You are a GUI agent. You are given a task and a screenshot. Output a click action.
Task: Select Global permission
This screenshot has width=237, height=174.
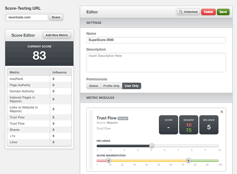tap(94, 86)
